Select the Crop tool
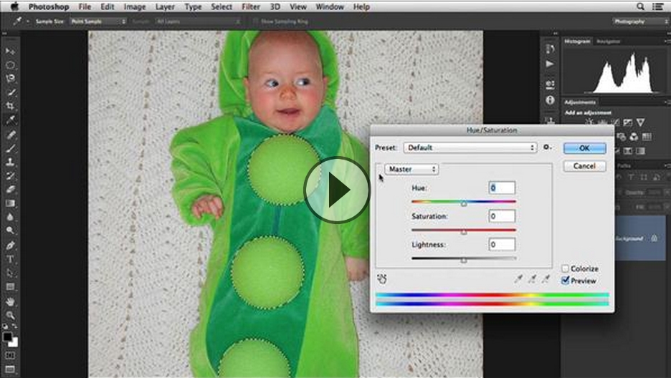Image resolution: width=671 pixels, height=378 pixels. tap(10, 106)
